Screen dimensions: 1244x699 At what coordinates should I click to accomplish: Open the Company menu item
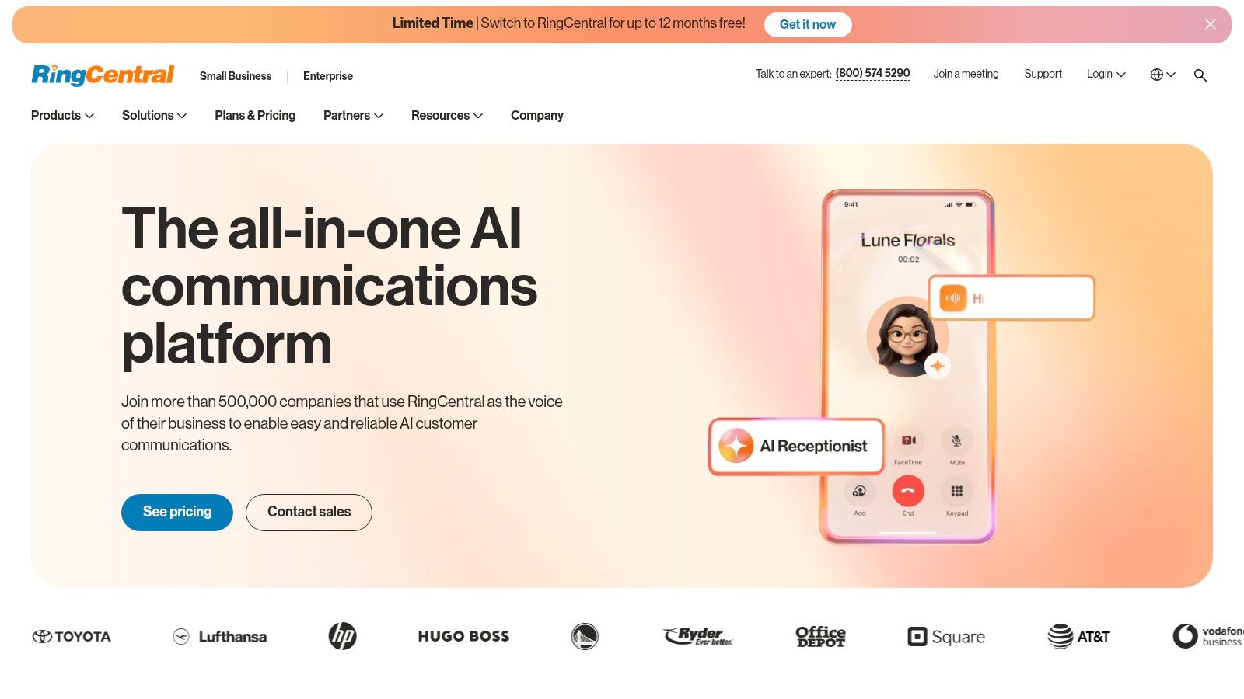pos(537,115)
